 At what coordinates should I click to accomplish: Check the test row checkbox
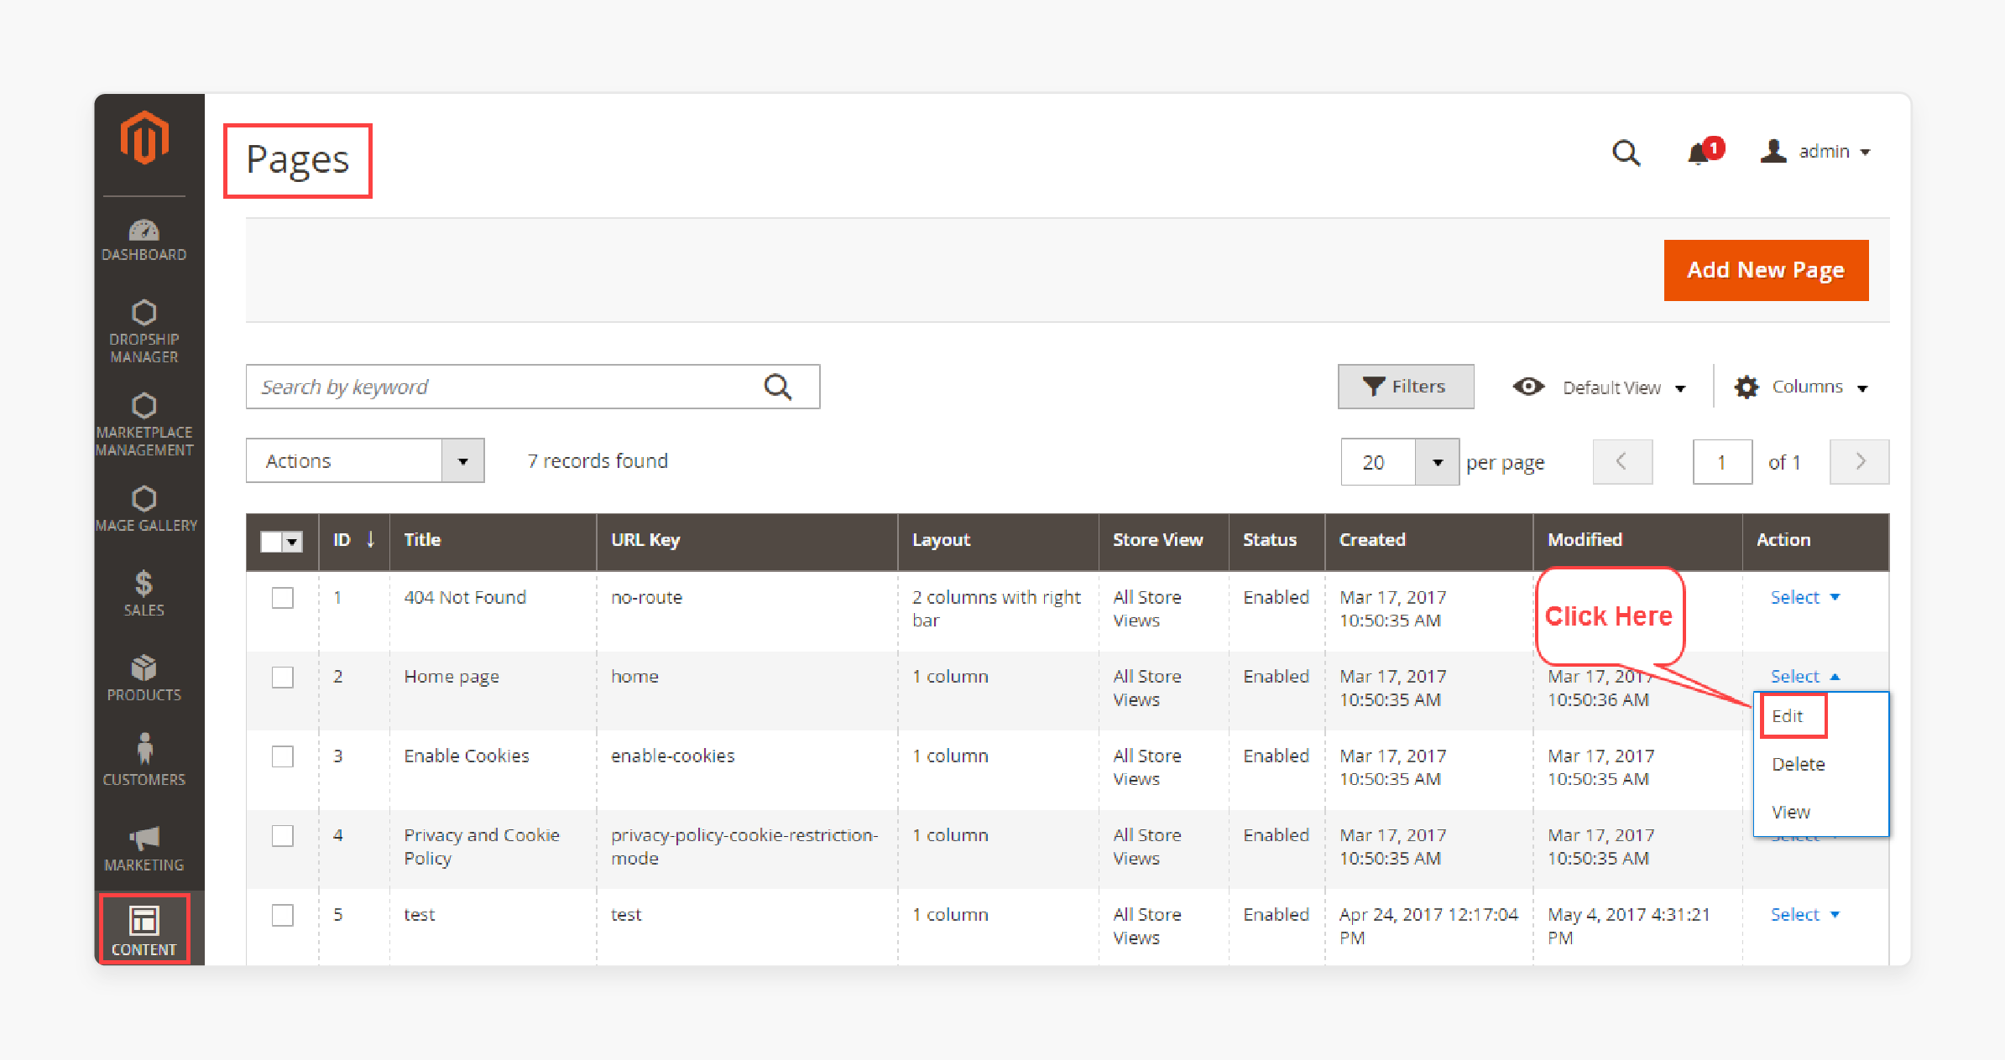click(x=283, y=915)
